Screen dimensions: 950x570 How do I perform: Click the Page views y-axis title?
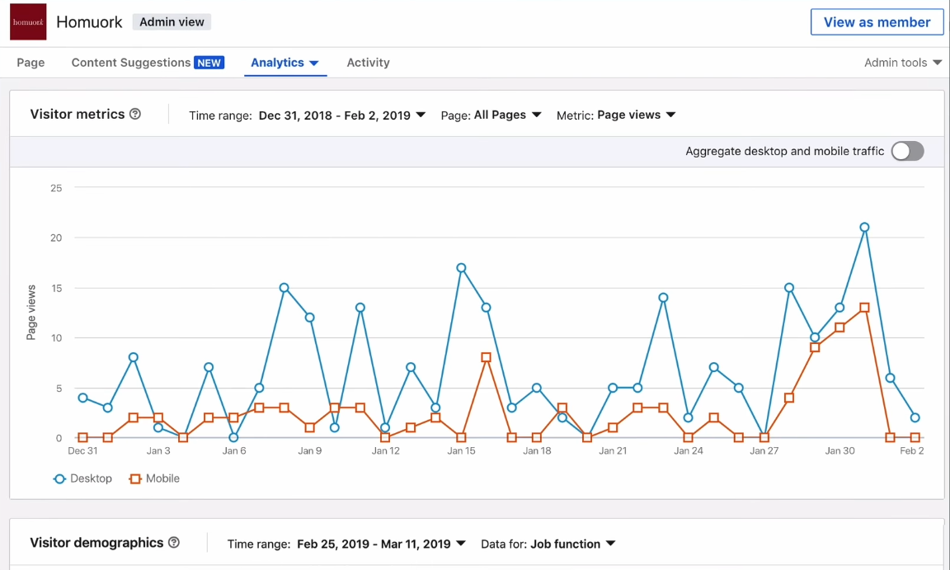click(31, 313)
